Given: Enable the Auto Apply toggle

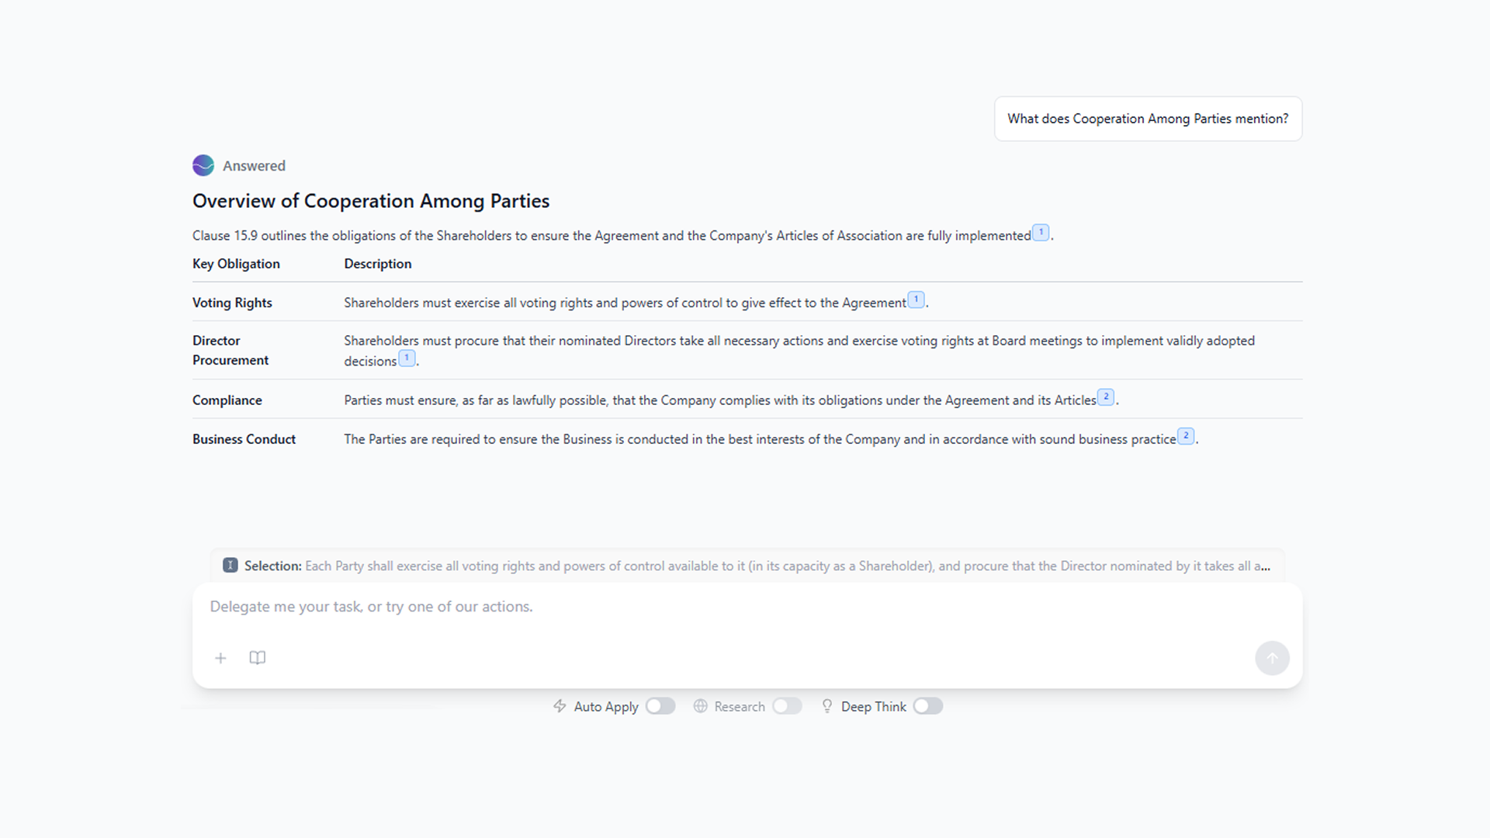Looking at the screenshot, I should pos(660,706).
